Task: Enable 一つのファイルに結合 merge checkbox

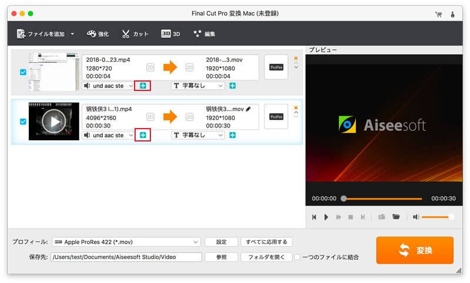Action: tap(297, 257)
